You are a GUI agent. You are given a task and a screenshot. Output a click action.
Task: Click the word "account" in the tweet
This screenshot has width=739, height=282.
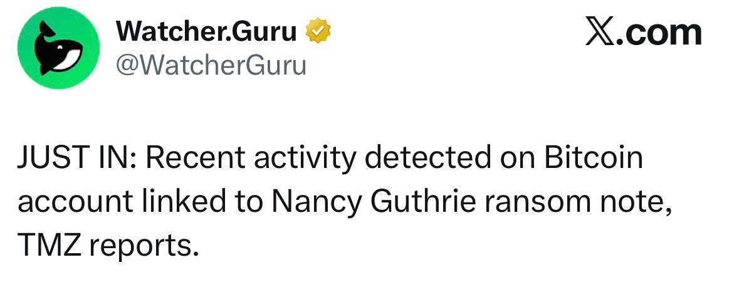coord(75,202)
